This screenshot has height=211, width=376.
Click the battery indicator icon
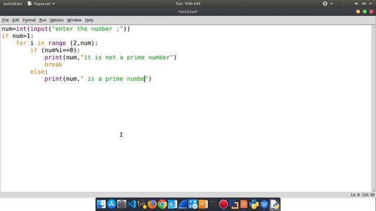(364, 4)
